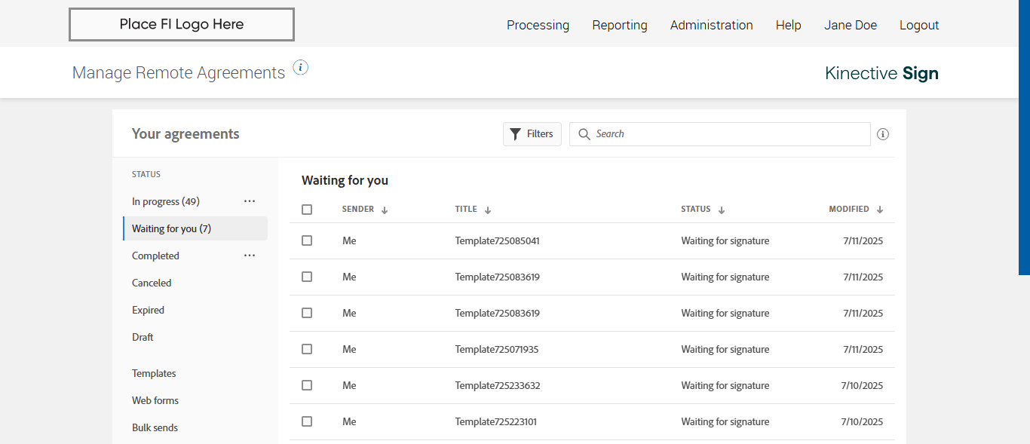Sort by Sender using the arrow icon
The width and height of the screenshot is (1030, 444).
[385, 210]
